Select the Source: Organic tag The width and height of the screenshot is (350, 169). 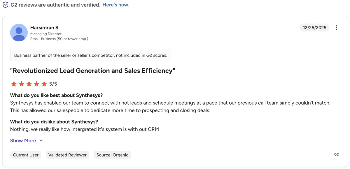coord(112,155)
